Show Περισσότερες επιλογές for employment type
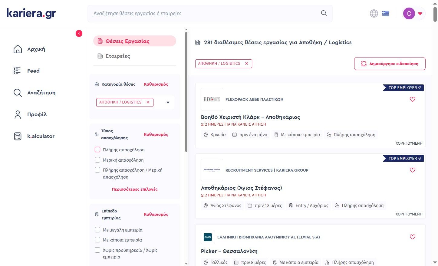 [135, 189]
